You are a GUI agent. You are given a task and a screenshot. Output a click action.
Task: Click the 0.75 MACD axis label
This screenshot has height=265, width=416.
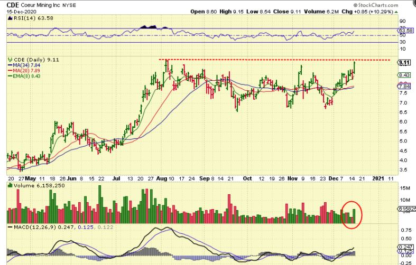tap(406, 230)
